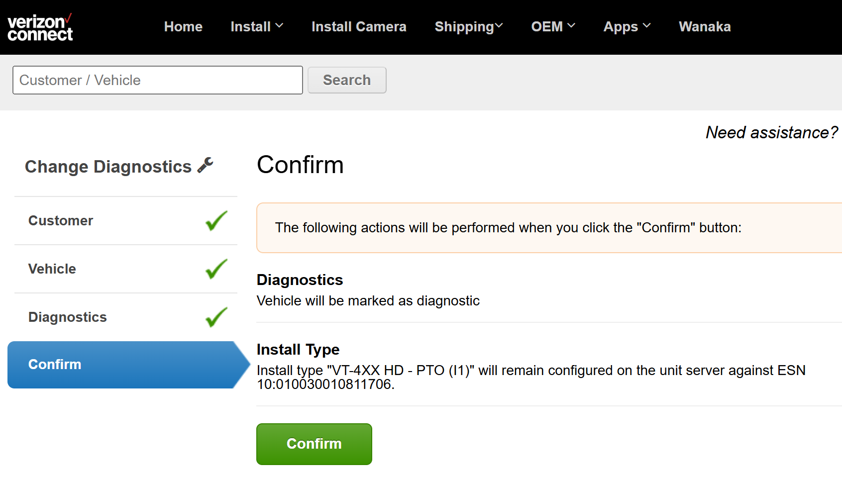Click the green checkmark next to Diagnostics
The height and width of the screenshot is (477, 842).
[x=216, y=317]
